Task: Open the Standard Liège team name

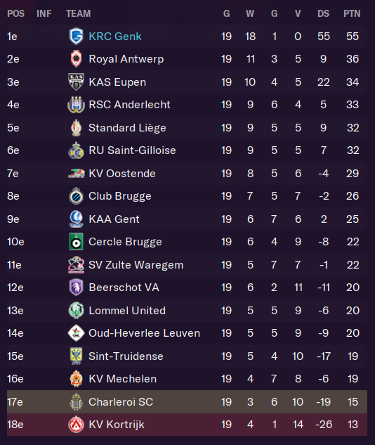Action: pyautogui.click(x=127, y=128)
